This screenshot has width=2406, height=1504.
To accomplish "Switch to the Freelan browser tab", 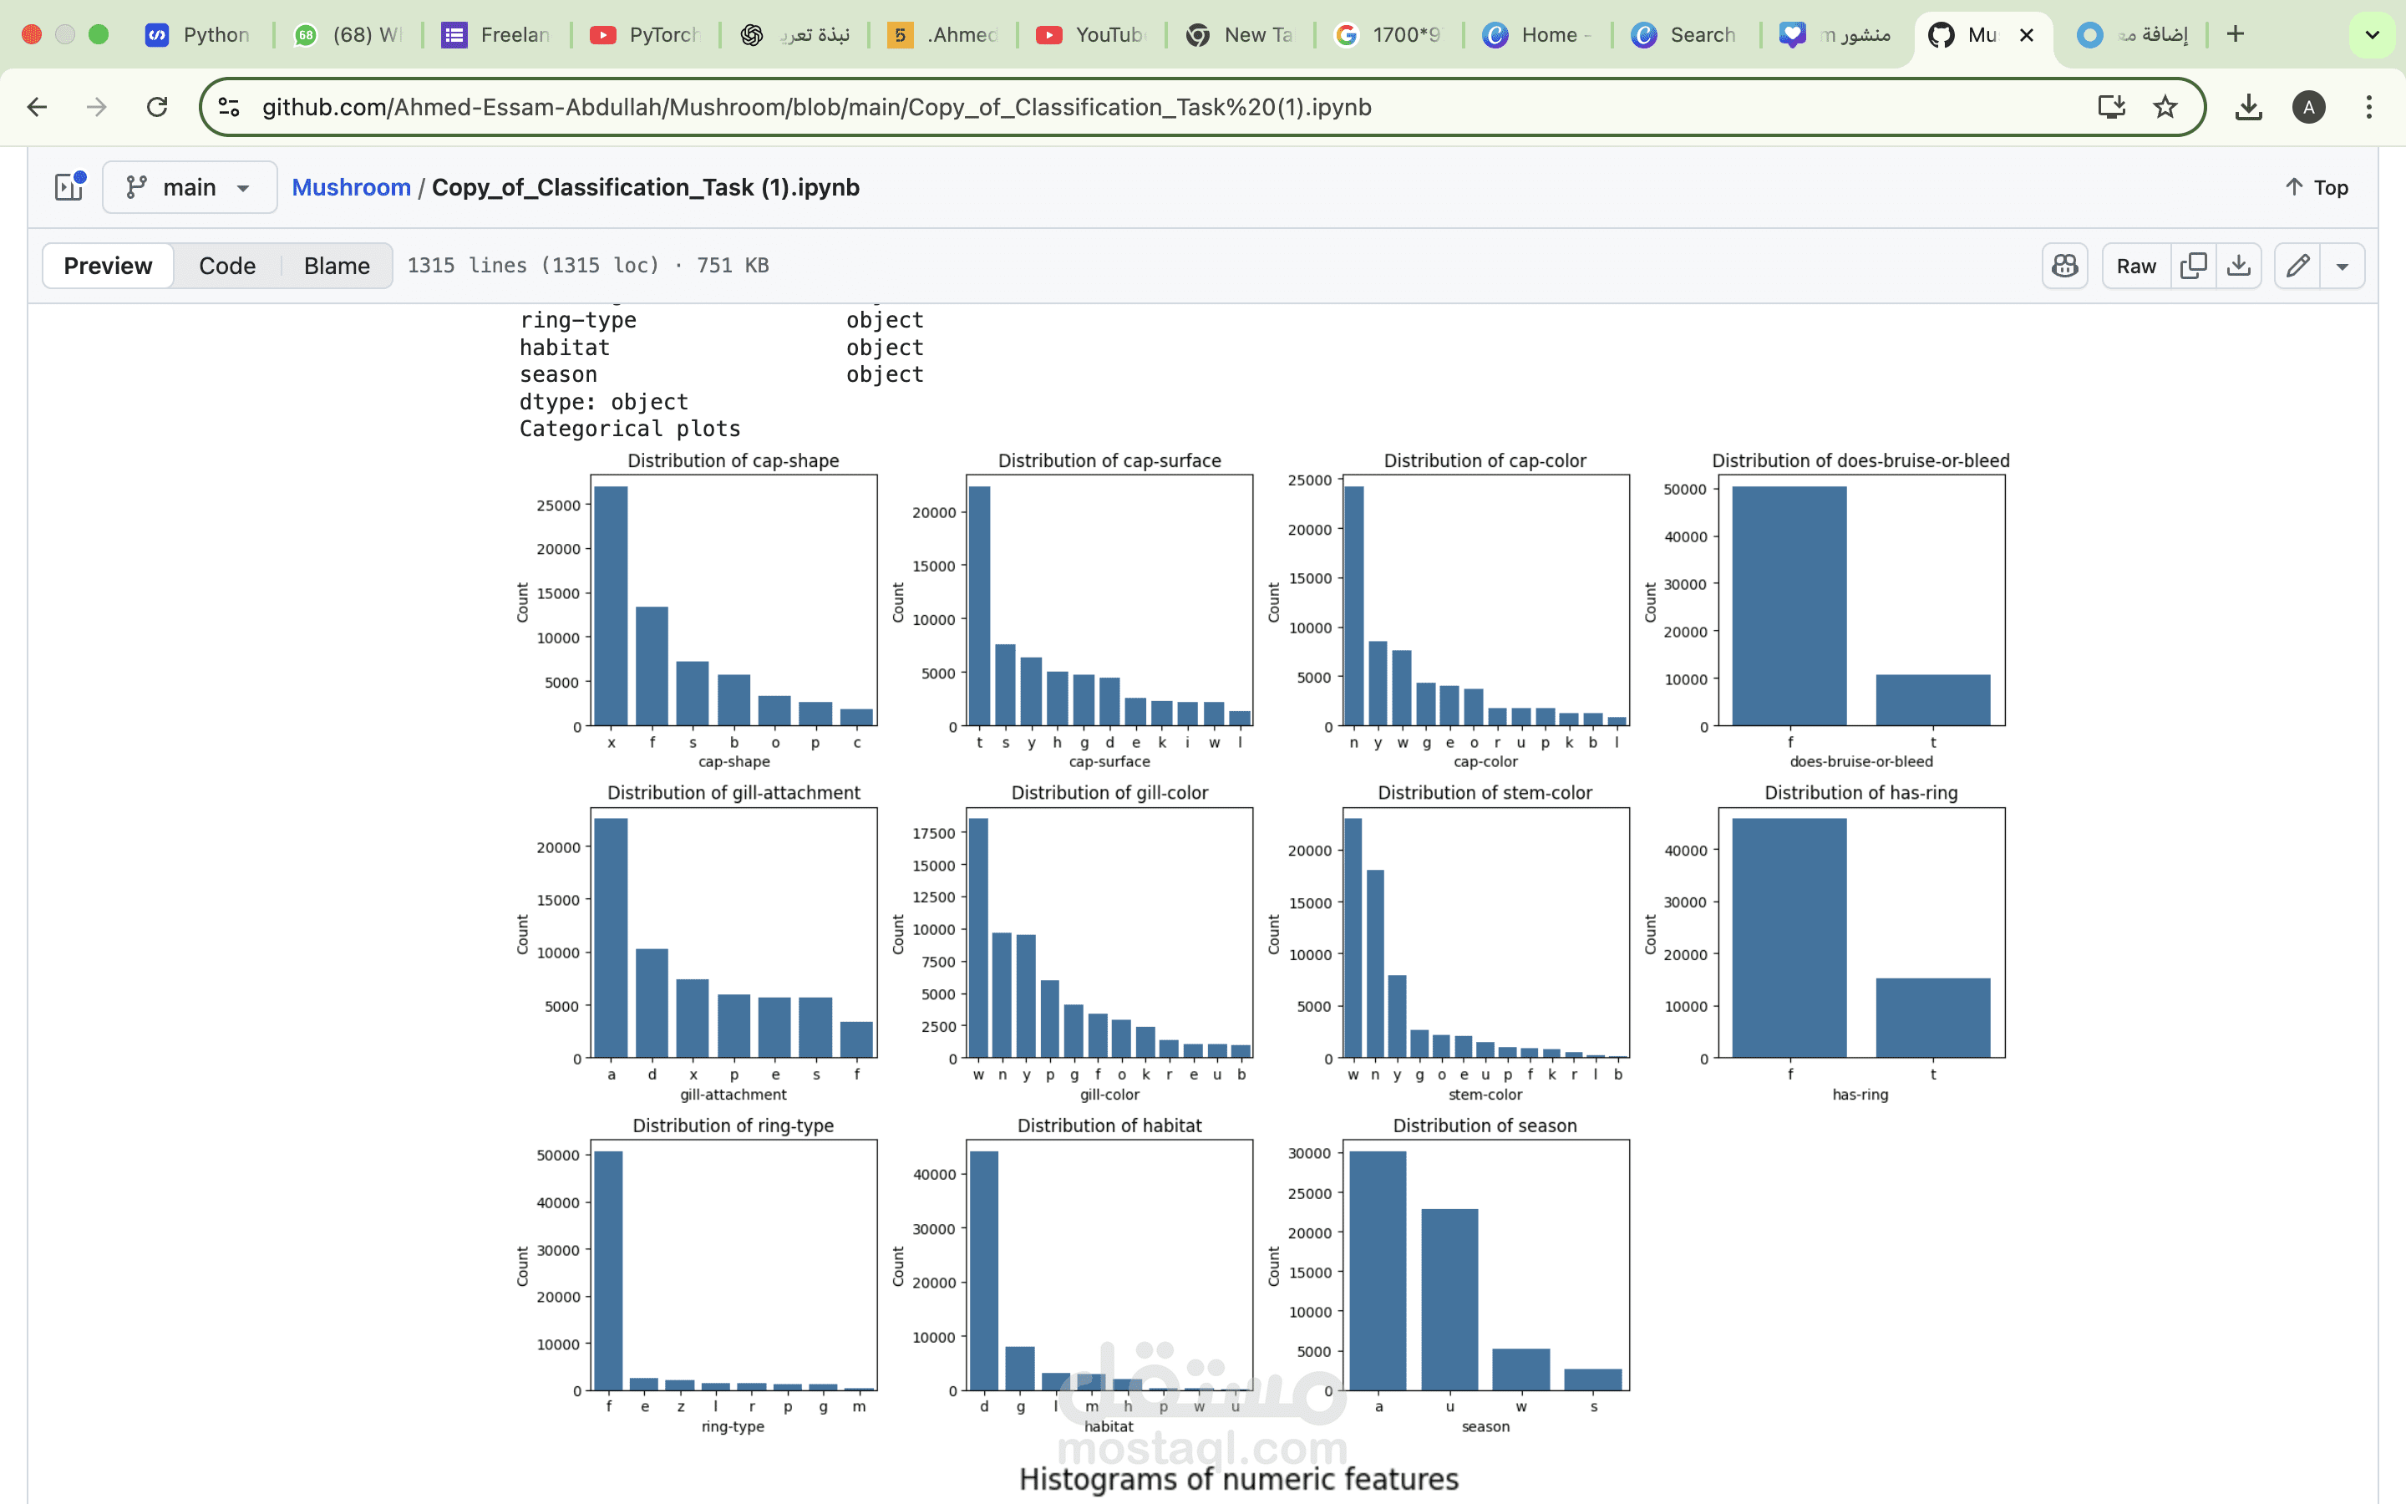I will tap(497, 35).
